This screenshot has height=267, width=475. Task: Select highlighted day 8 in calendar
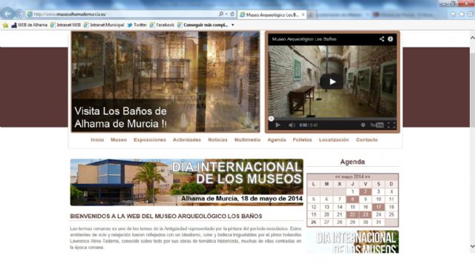pos(353,200)
